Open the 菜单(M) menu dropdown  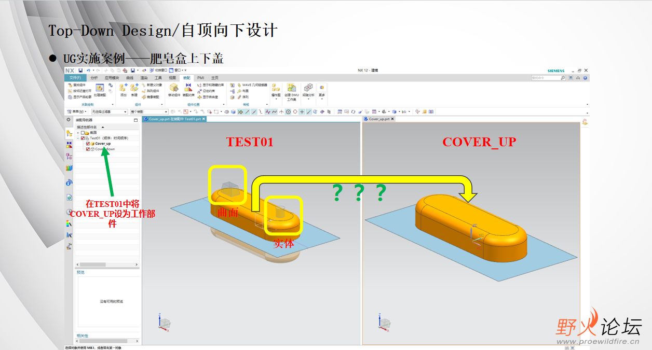pyautogui.click(x=78, y=111)
